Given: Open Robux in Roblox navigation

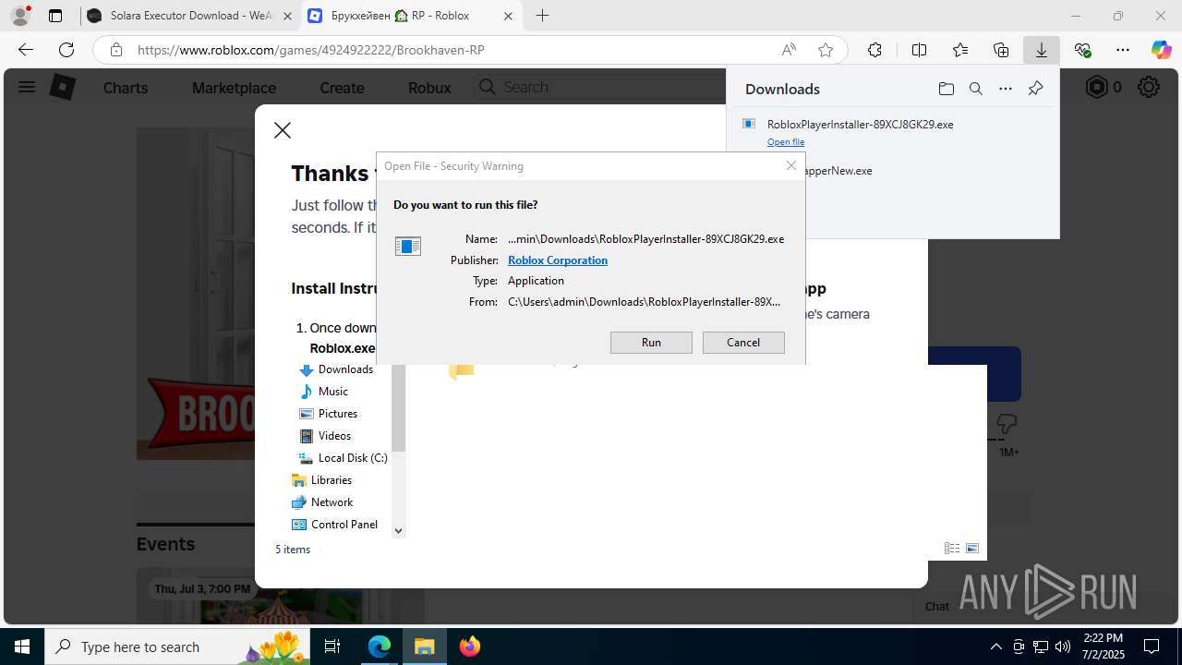Looking at the screenshot, I should coord(429,88).
